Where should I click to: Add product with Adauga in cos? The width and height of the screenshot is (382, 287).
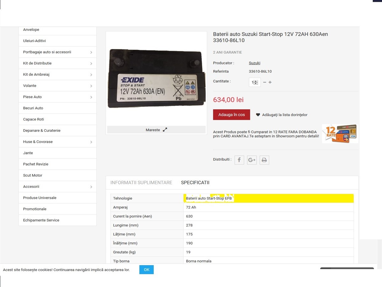[231, 115]
